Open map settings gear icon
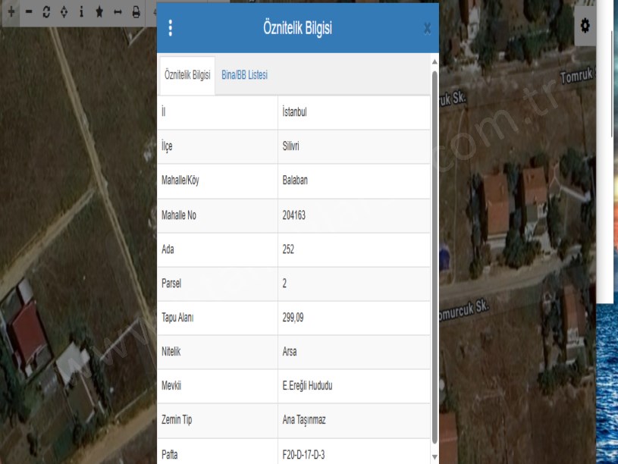 pyautogui.click(x=585, y=26)
